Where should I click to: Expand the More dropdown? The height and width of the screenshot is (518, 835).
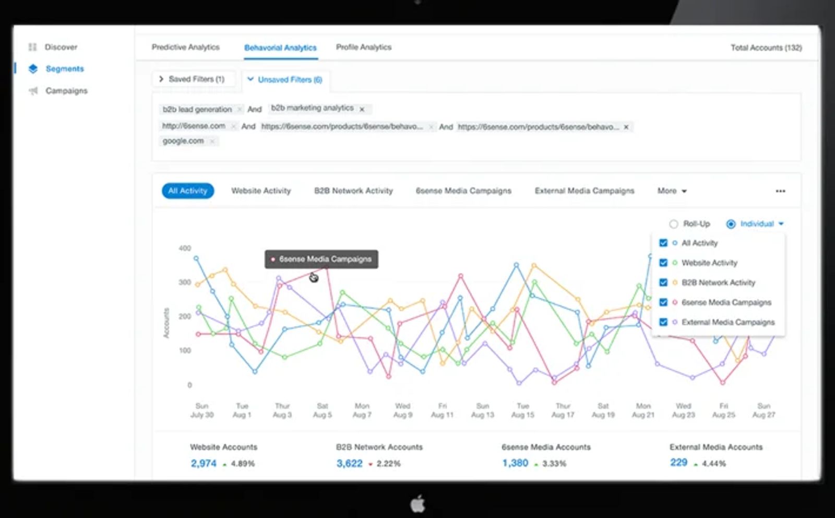[672, 191]
